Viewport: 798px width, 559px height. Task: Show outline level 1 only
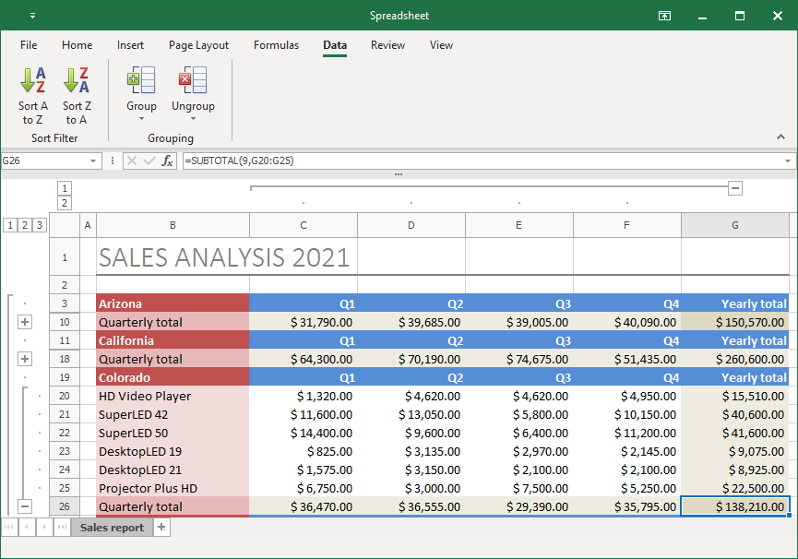(x=9, y=224)
